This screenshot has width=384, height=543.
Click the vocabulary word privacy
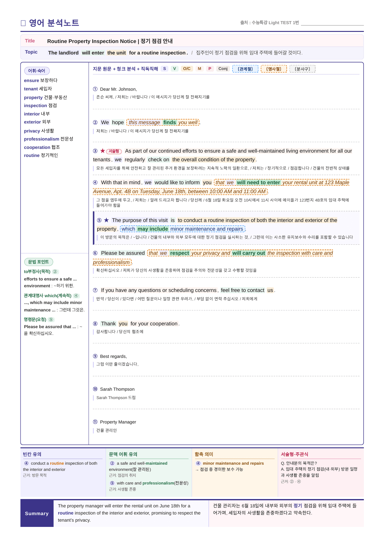click(x=32, y=131)
